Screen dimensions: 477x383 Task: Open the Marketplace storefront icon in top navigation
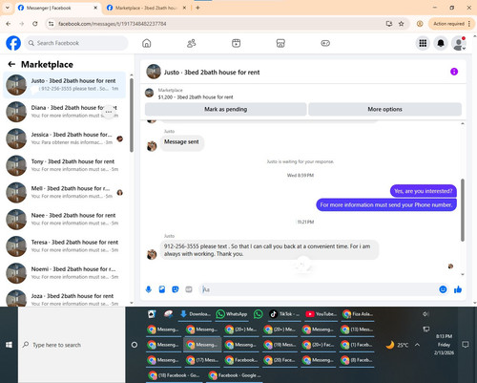280,43
